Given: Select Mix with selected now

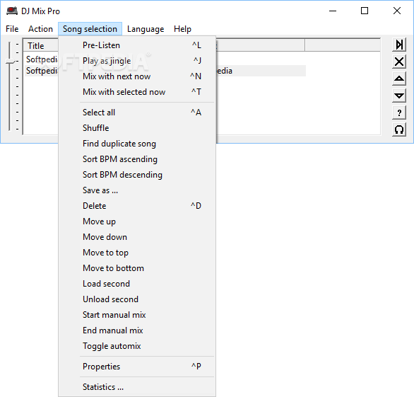Looking at the screenshot, I should click(x=137, y=92).
